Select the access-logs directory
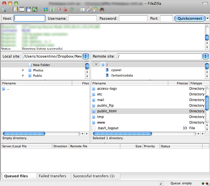This screenshot has height=186, width=210. tap(148, 89)
